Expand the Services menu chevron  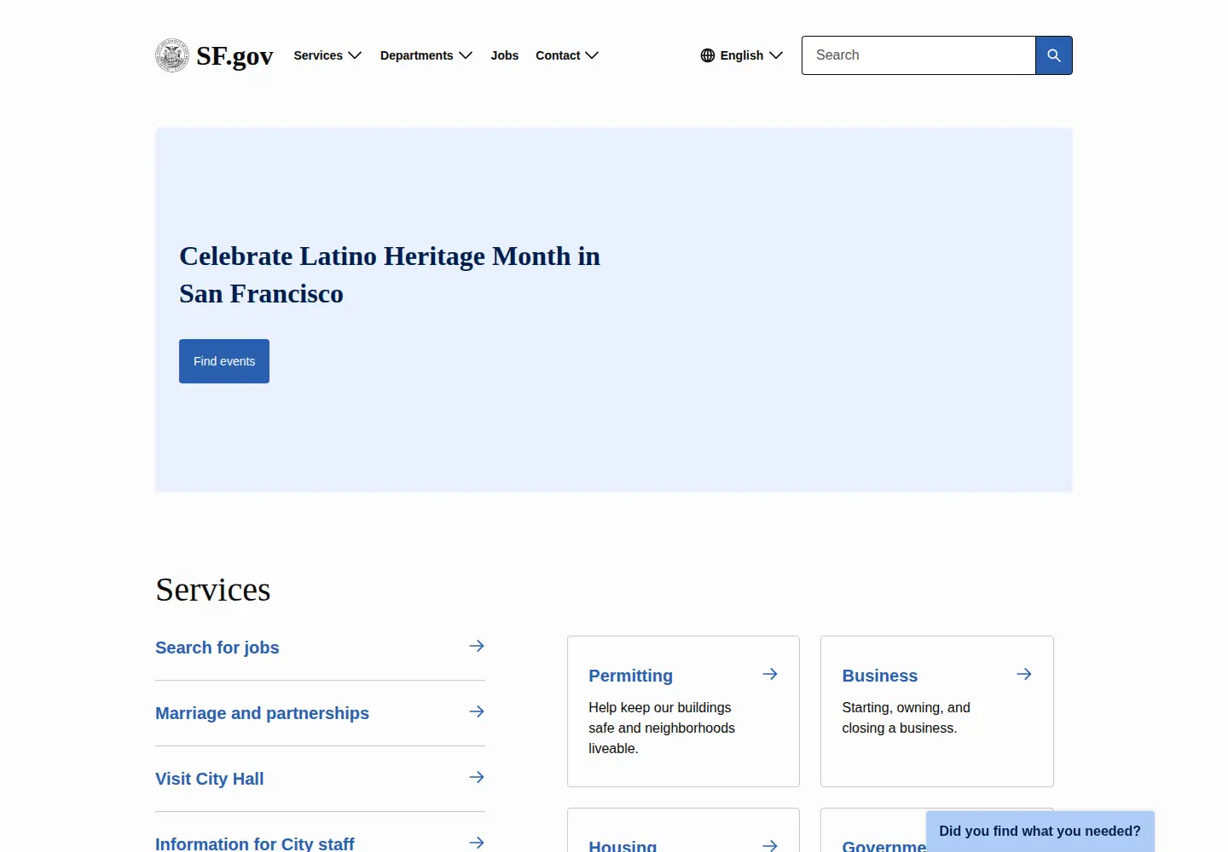pyautogui.click(x=355, y=55)
